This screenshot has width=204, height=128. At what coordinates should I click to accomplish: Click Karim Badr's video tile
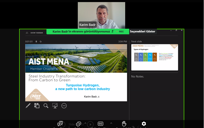click(x=101, y=15)
